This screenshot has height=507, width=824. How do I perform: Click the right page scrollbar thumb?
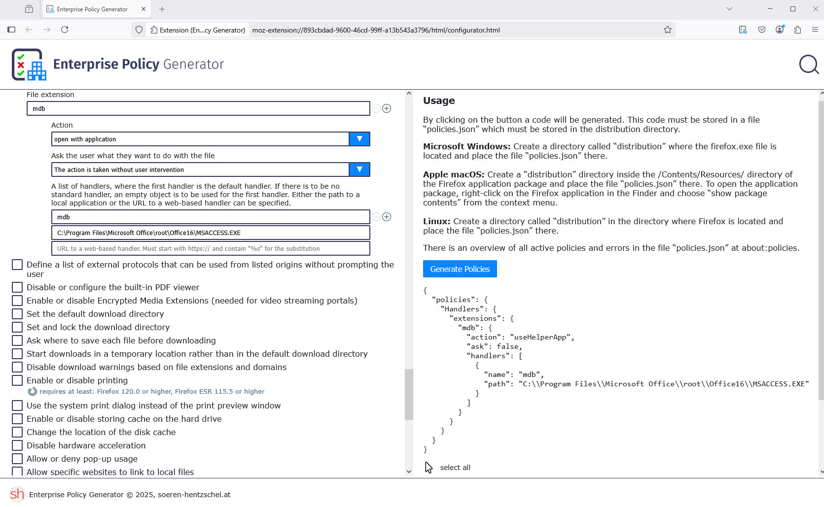821,251
